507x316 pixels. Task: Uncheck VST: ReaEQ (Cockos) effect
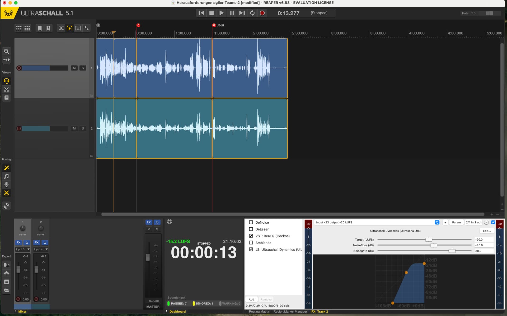251,236
